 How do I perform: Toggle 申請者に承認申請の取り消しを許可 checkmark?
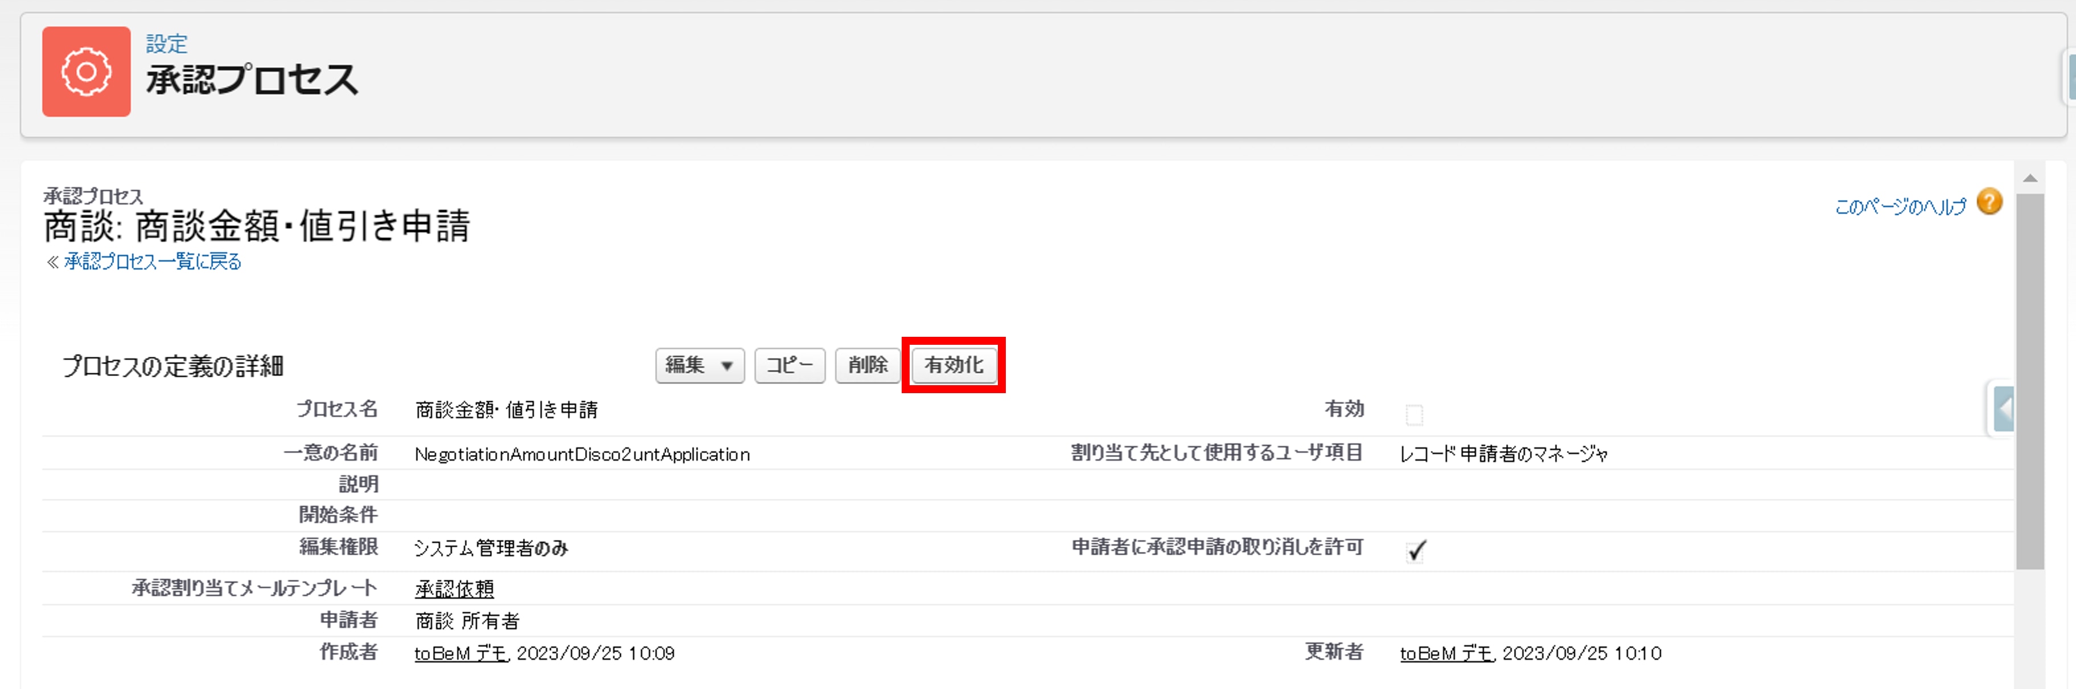1416,550
